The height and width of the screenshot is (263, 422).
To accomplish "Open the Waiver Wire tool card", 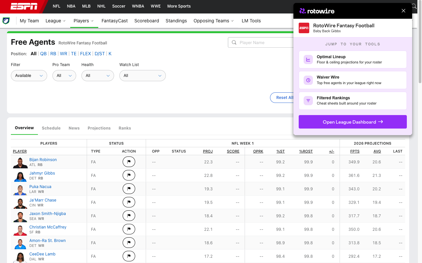I will pyautogui.click(x=353, y=80).
